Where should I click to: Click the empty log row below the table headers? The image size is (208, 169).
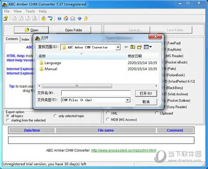(101, 140)
